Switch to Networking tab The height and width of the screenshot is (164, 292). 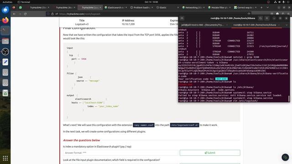193,7
